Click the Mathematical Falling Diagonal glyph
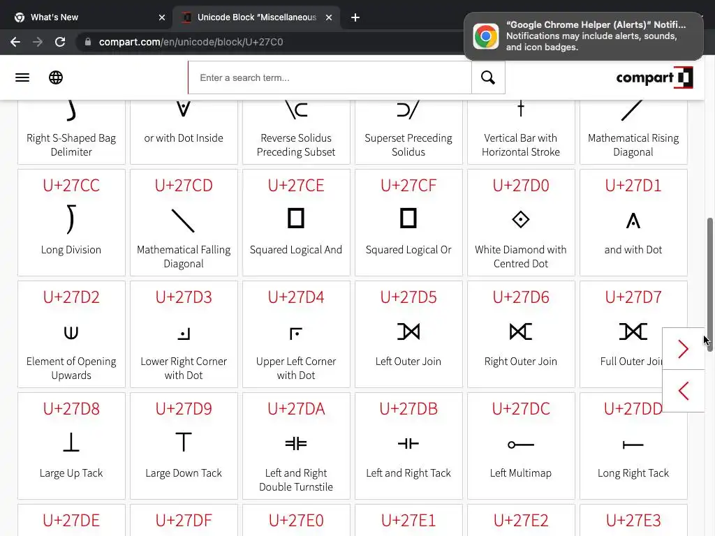This screenshot has height=536, width=715. [184, 221]
